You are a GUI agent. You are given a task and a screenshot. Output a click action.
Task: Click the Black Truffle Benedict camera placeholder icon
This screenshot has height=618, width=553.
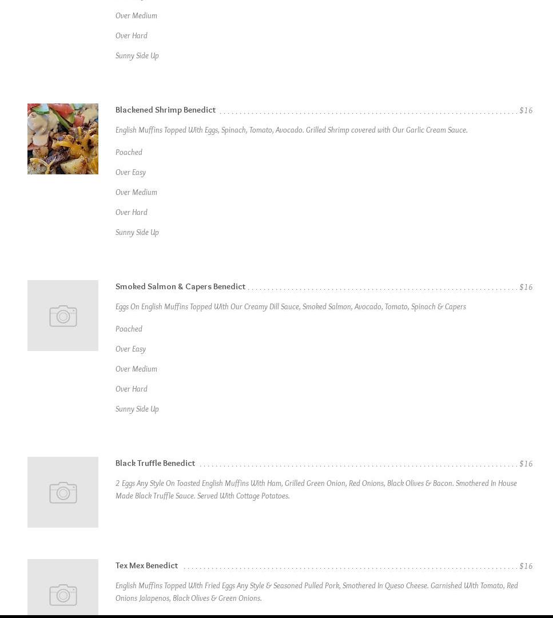(x=63, y=492)
